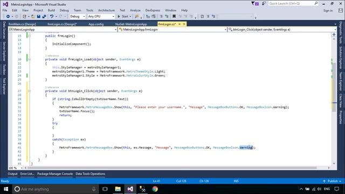Viewport: 345px width, 194px height.
Task: Open the Properties side tab
Action: [341, 117]
